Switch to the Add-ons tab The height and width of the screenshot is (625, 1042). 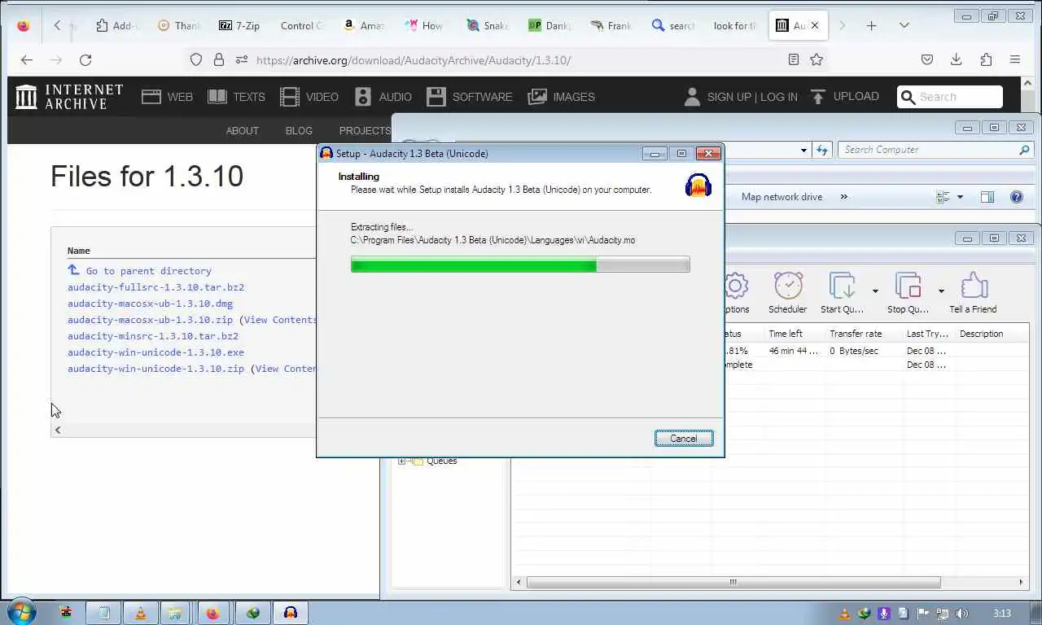(x=116, y=25)
